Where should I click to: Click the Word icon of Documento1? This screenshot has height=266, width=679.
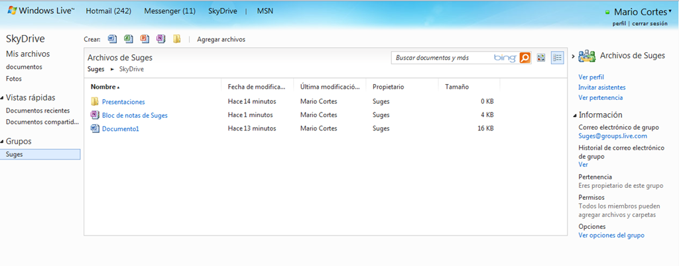(x=95, y=128)
